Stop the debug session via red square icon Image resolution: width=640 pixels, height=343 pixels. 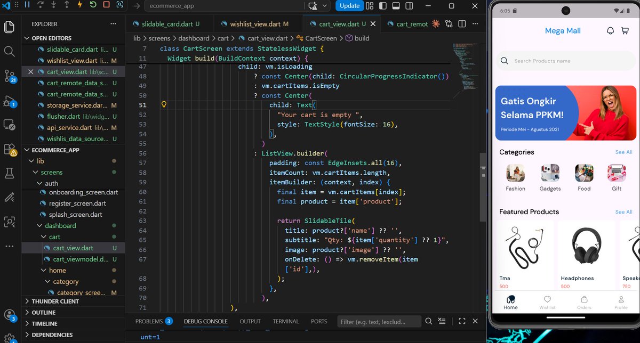[106, 5]
